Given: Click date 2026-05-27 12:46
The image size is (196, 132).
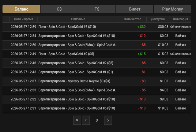Looking at the screenshot, I should pos(23,63).
